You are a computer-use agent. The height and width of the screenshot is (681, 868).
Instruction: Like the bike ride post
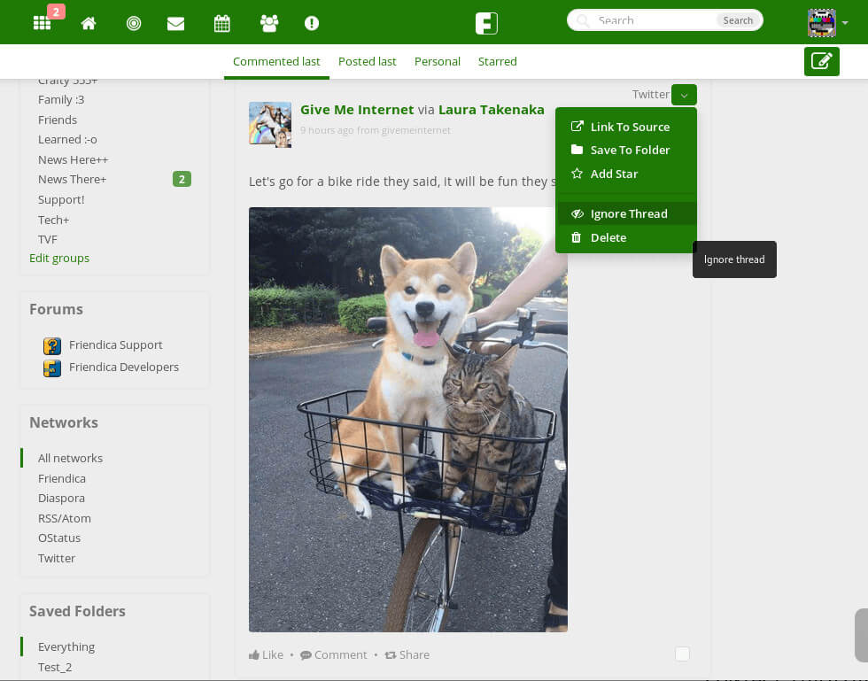tap(266, 654)
